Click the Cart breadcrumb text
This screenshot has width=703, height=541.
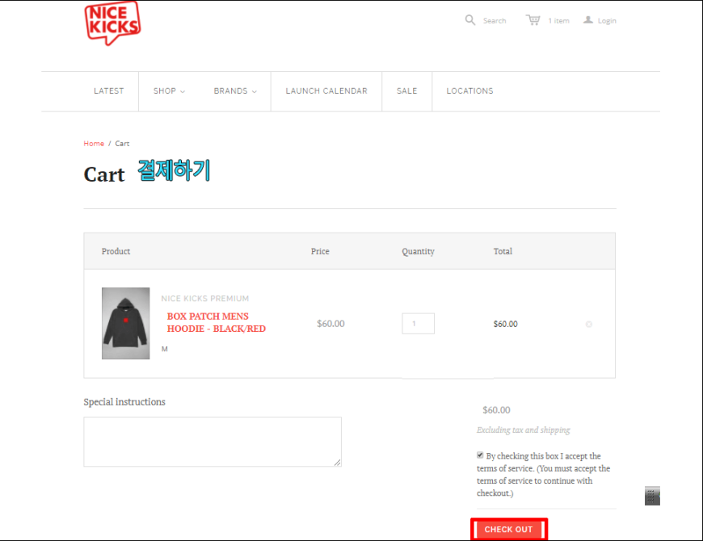point(122,143)
